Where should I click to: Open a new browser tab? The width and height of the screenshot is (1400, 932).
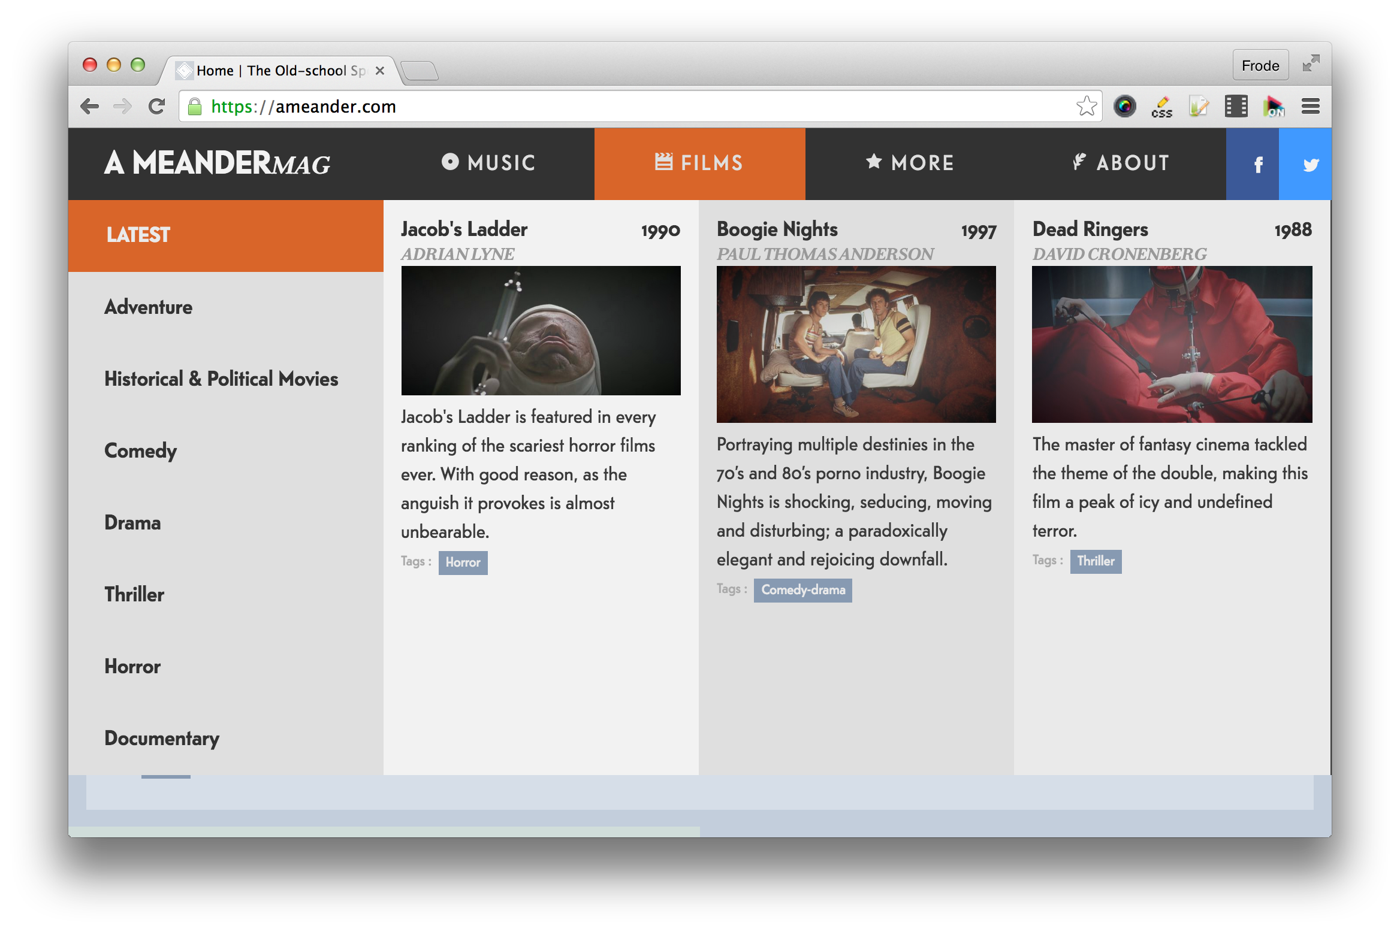tap(420, 71)
